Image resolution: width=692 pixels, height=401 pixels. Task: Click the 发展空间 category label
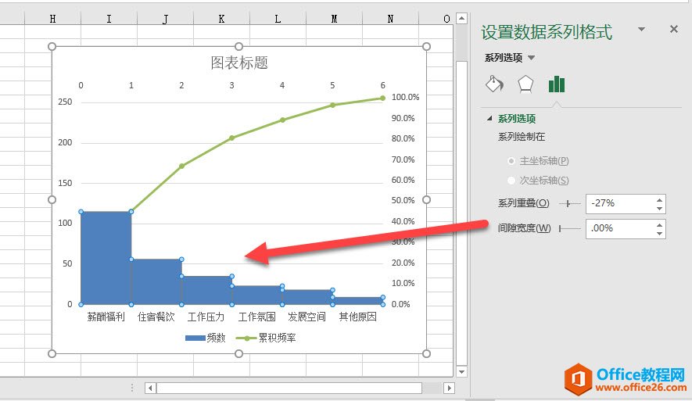[307, 317]
